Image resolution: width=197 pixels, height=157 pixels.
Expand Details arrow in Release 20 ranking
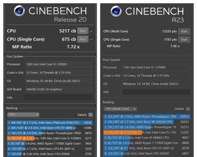click(91, 115)
